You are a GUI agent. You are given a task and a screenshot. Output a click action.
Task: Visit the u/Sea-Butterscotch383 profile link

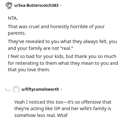pyautogui.click(x=36, y=5)
